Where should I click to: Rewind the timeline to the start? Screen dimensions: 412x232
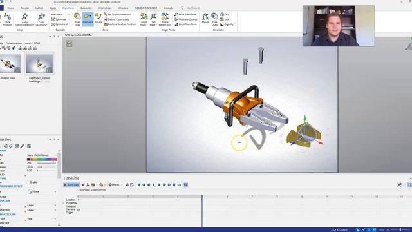pos(139,185)
